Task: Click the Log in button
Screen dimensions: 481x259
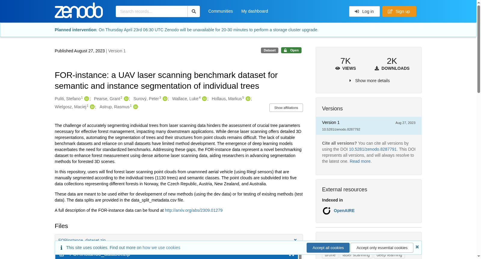Action: (364, 11)
